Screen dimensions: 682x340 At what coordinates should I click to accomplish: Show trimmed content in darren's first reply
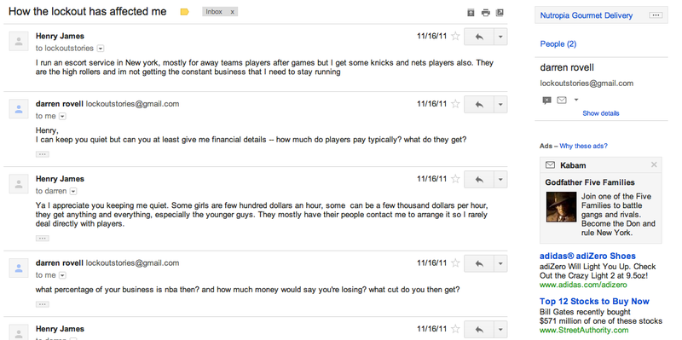tap(42, 154)
